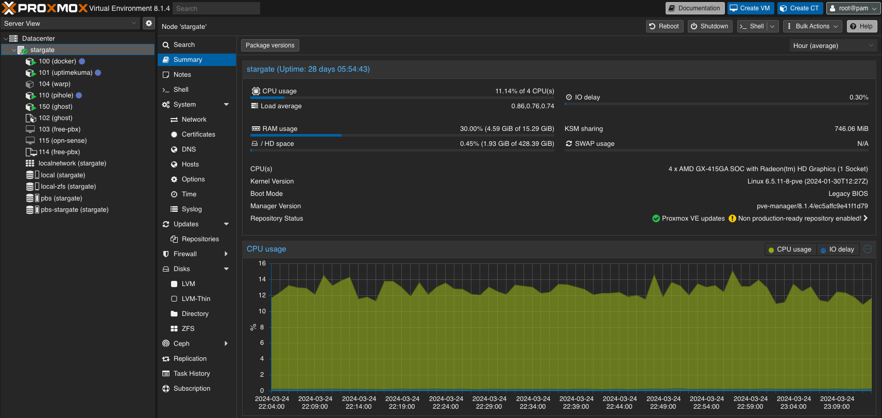Click the 100 (docker) container icon

coord(30,61)
